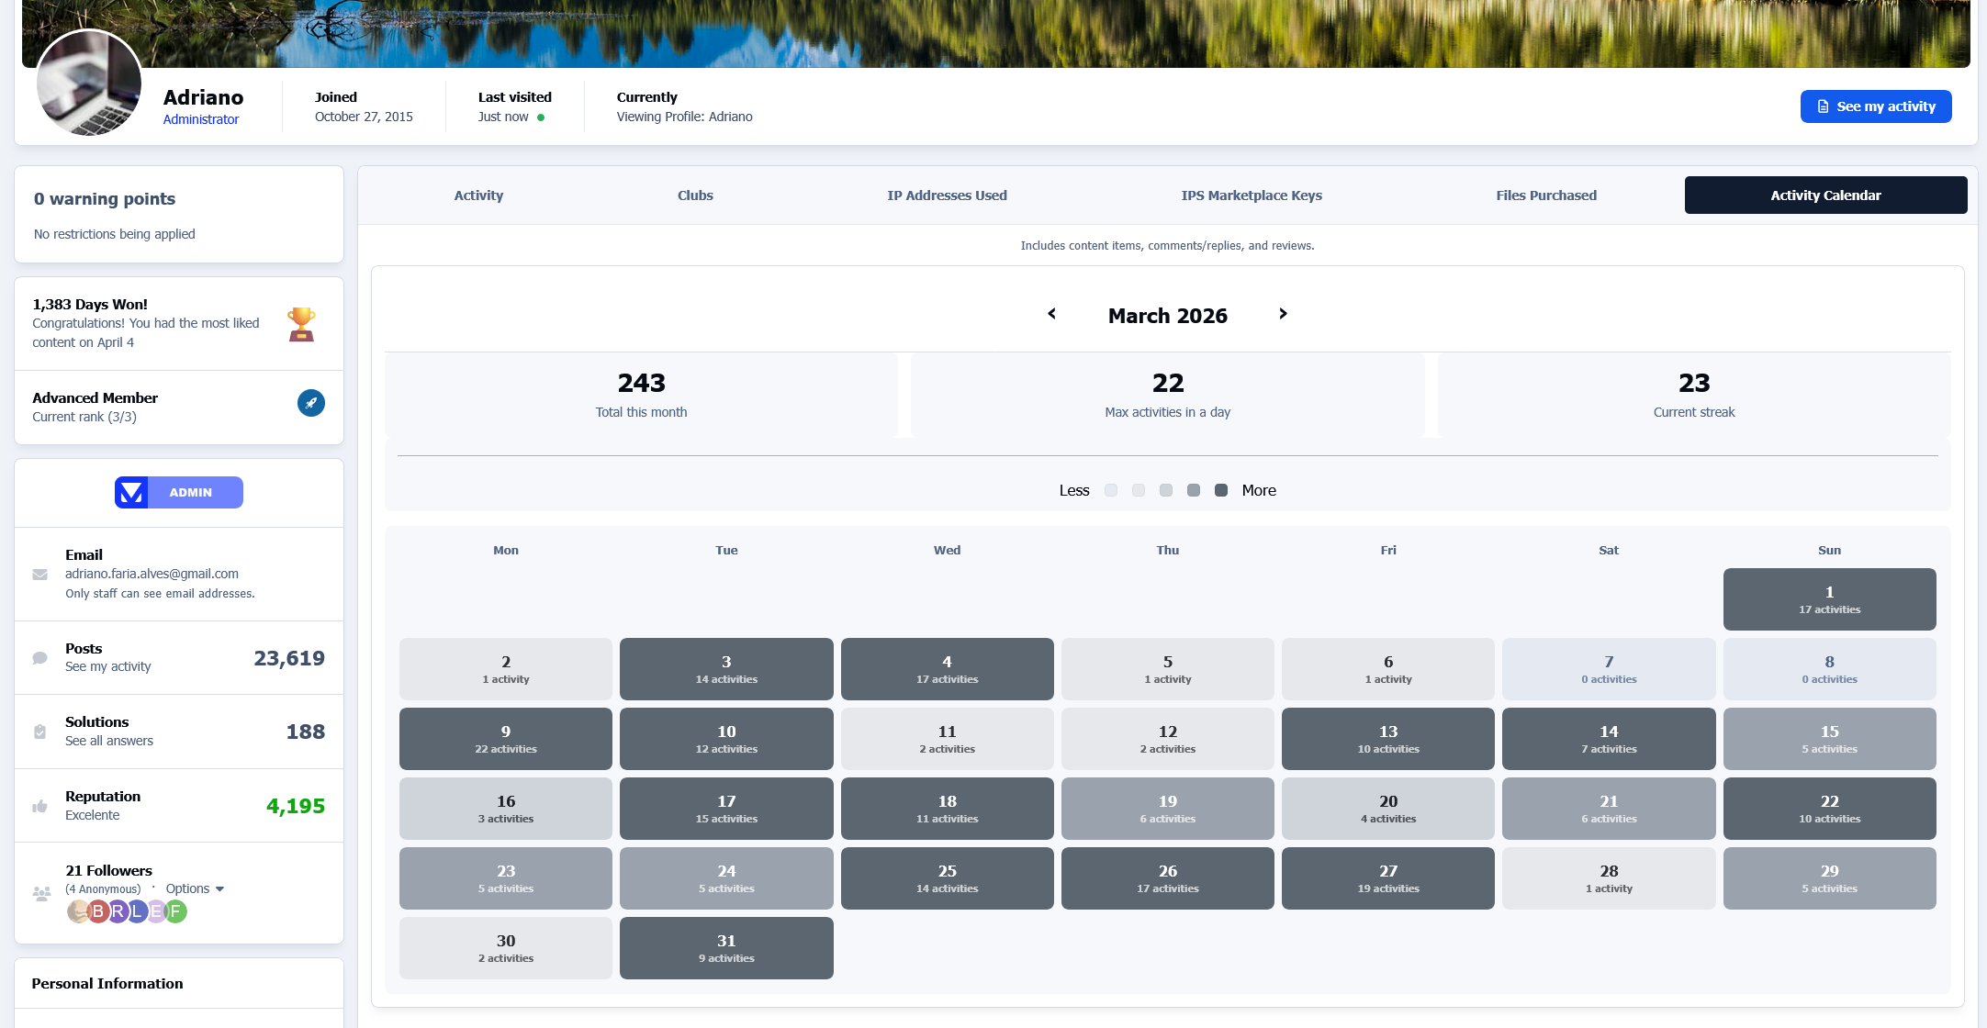Click the darkest legend swatch near More
The height and width of the screenshot is (1028, 1987).
(1221, 490)
